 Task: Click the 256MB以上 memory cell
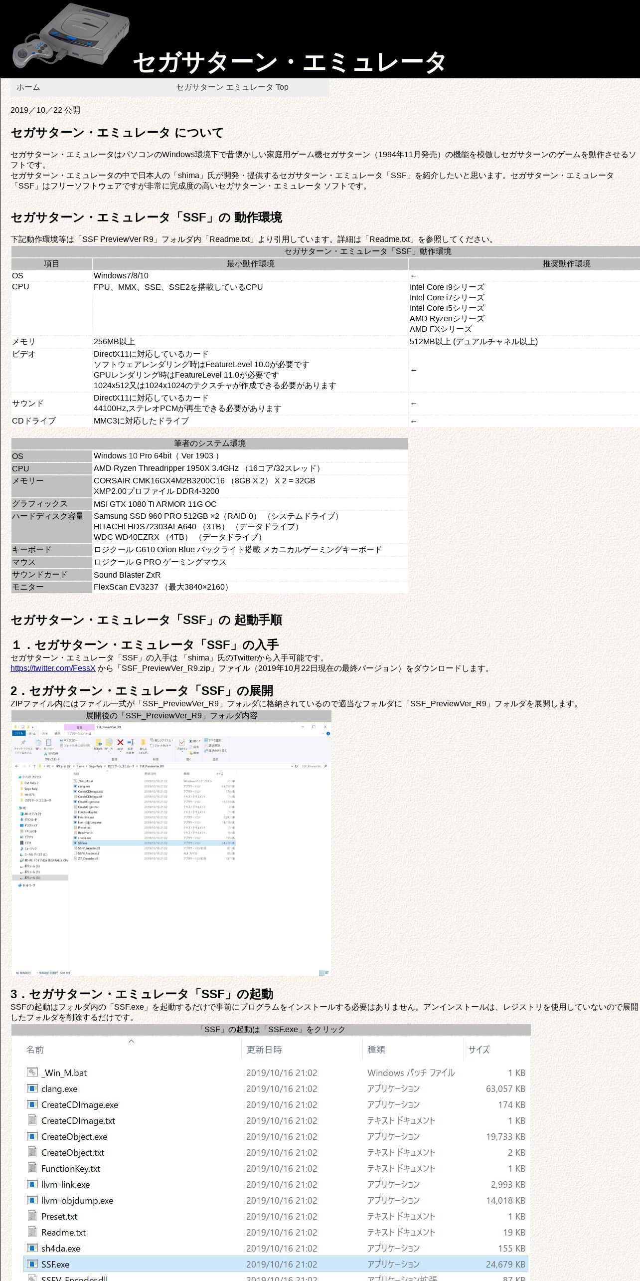click(250, 342)
